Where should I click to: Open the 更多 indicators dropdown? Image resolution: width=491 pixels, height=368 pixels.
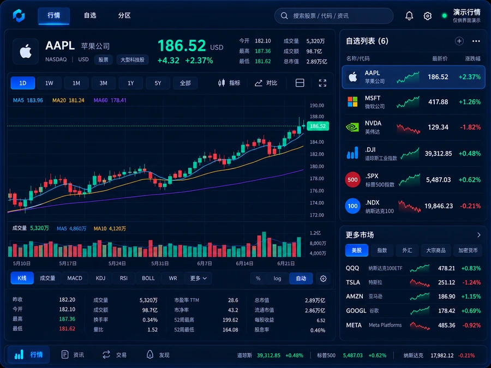198,278
